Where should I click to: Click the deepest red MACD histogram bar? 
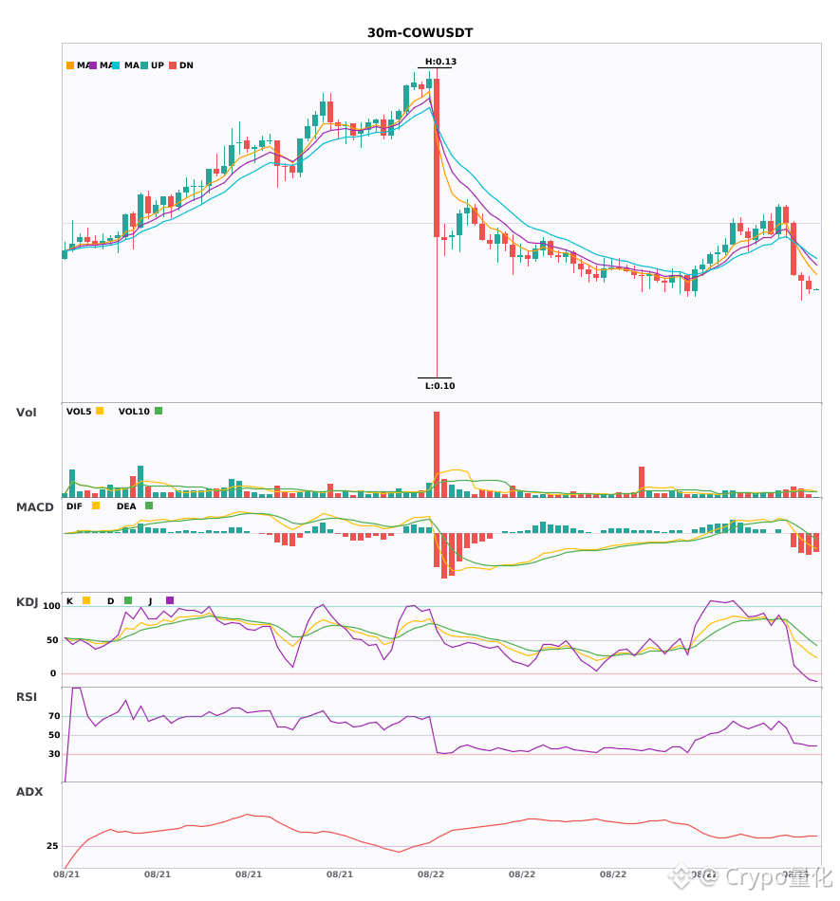pos(444,556)
